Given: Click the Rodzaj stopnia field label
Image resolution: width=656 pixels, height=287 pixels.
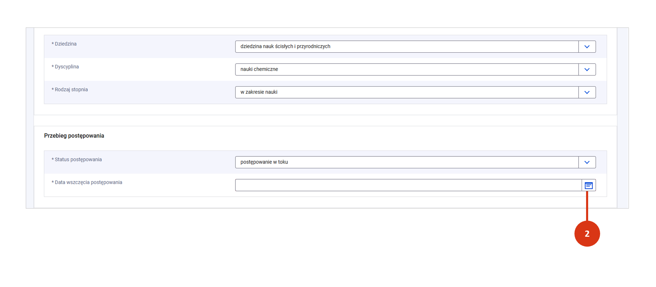Looking at the screenshot, I should (71, 90).
